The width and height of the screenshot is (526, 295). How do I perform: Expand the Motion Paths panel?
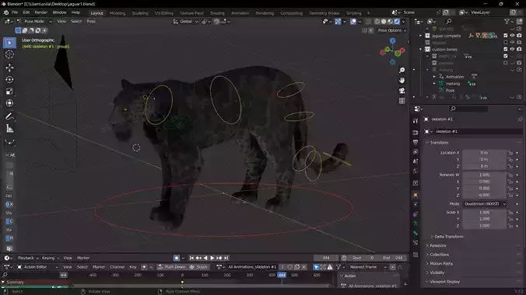point(440,263)
